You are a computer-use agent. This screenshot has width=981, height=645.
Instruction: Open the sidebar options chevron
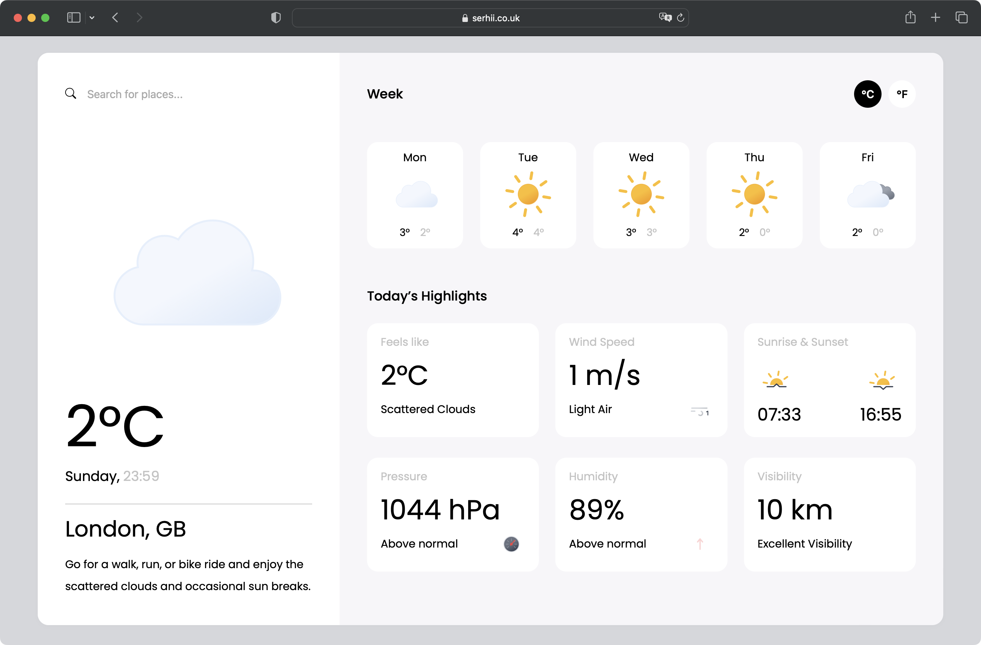click(92, 17)
